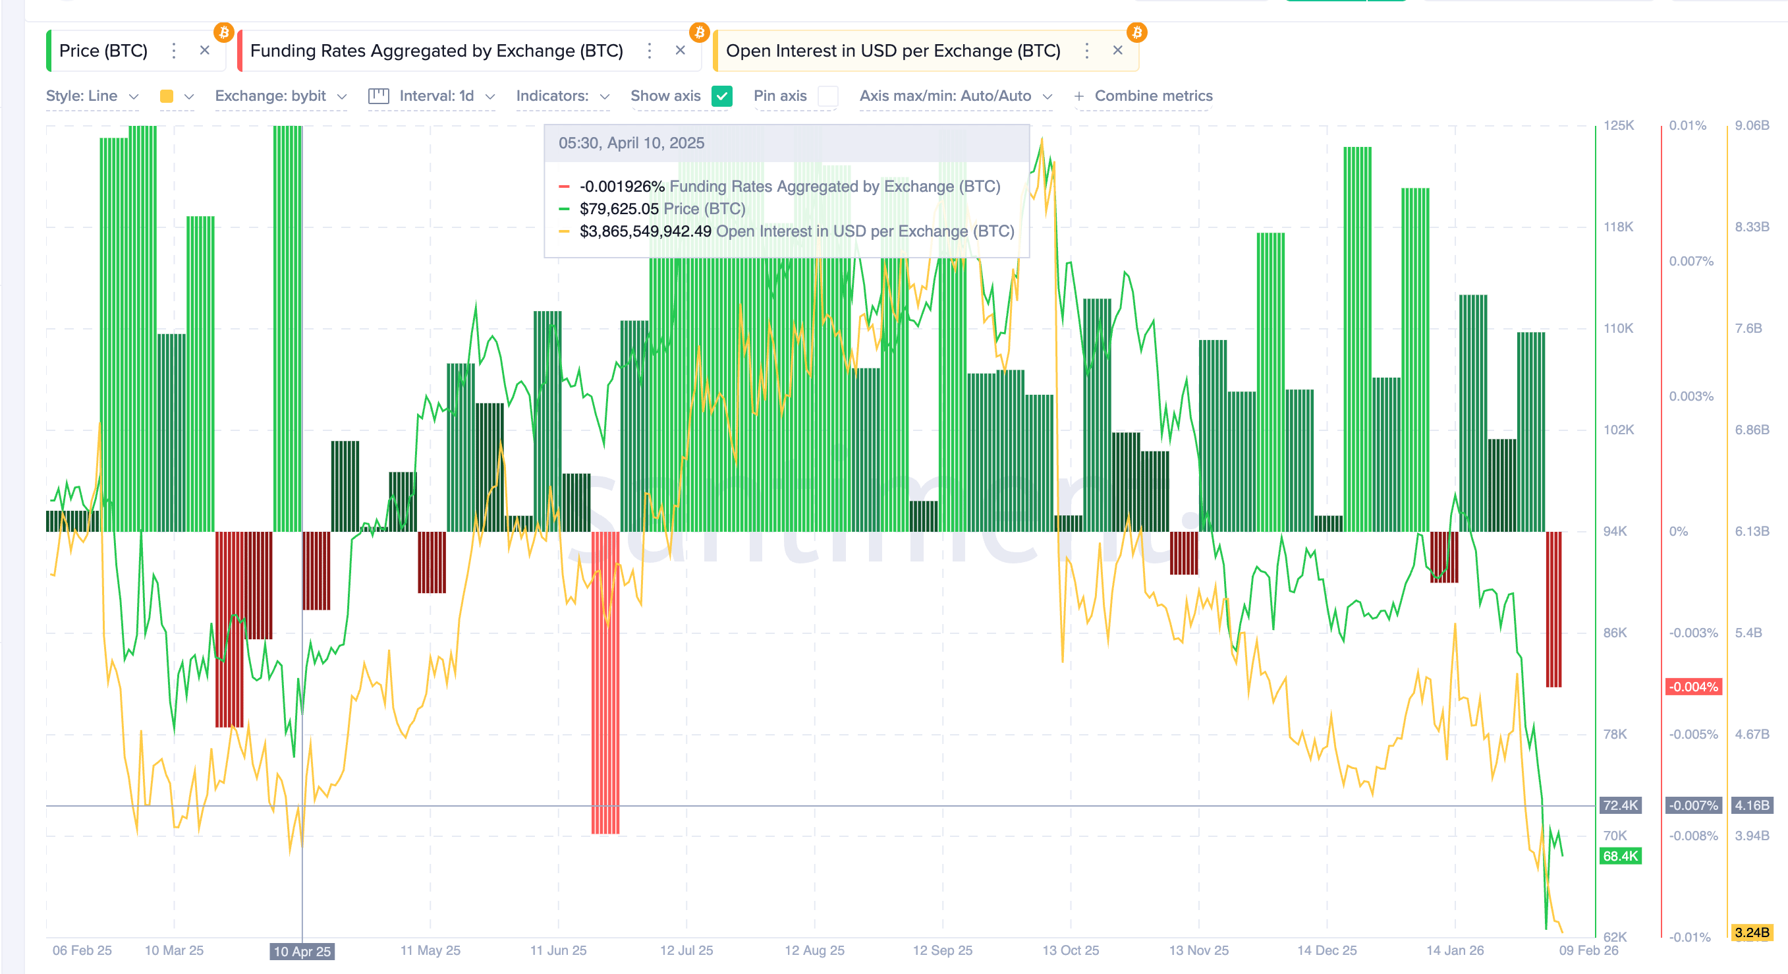Select the Price (BTC) metric tab
Screen dimensions: 1788x974
(103, 51)
